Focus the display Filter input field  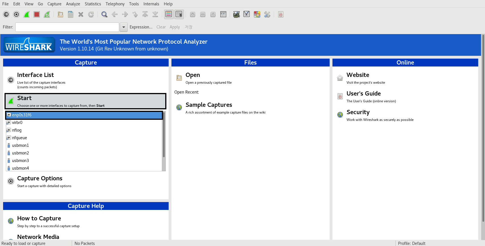67,27
